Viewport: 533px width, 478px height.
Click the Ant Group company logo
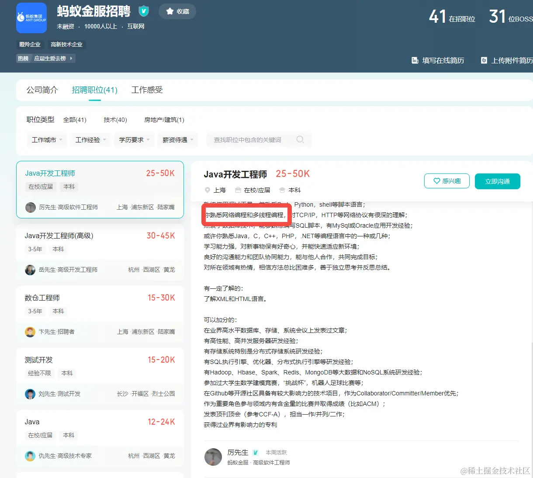coord(31,17)
